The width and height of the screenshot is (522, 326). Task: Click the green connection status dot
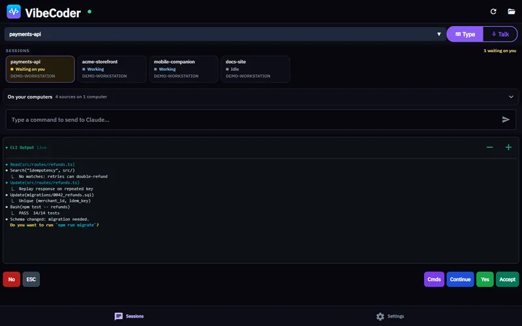point(89,12)
